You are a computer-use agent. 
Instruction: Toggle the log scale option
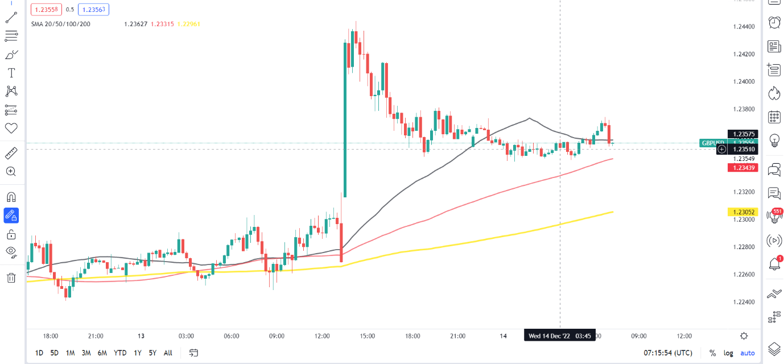coord(728,353)
